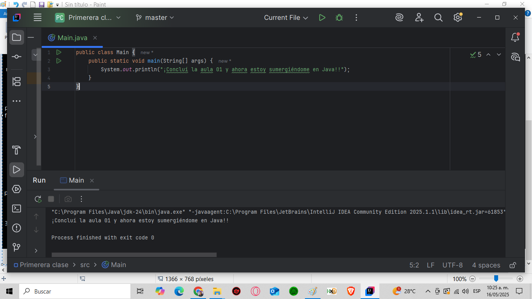Open the master branch dropdown
Screen dimensions: 532x299
pos(155,18)
